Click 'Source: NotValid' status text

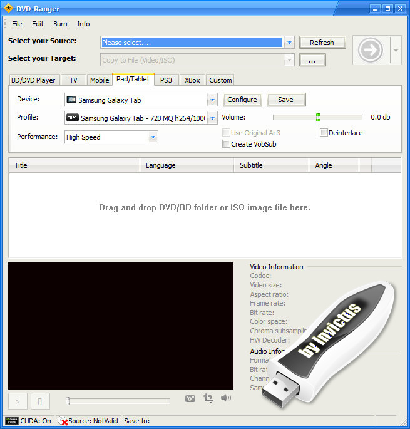pyautogui.click(x=93, y=421)
